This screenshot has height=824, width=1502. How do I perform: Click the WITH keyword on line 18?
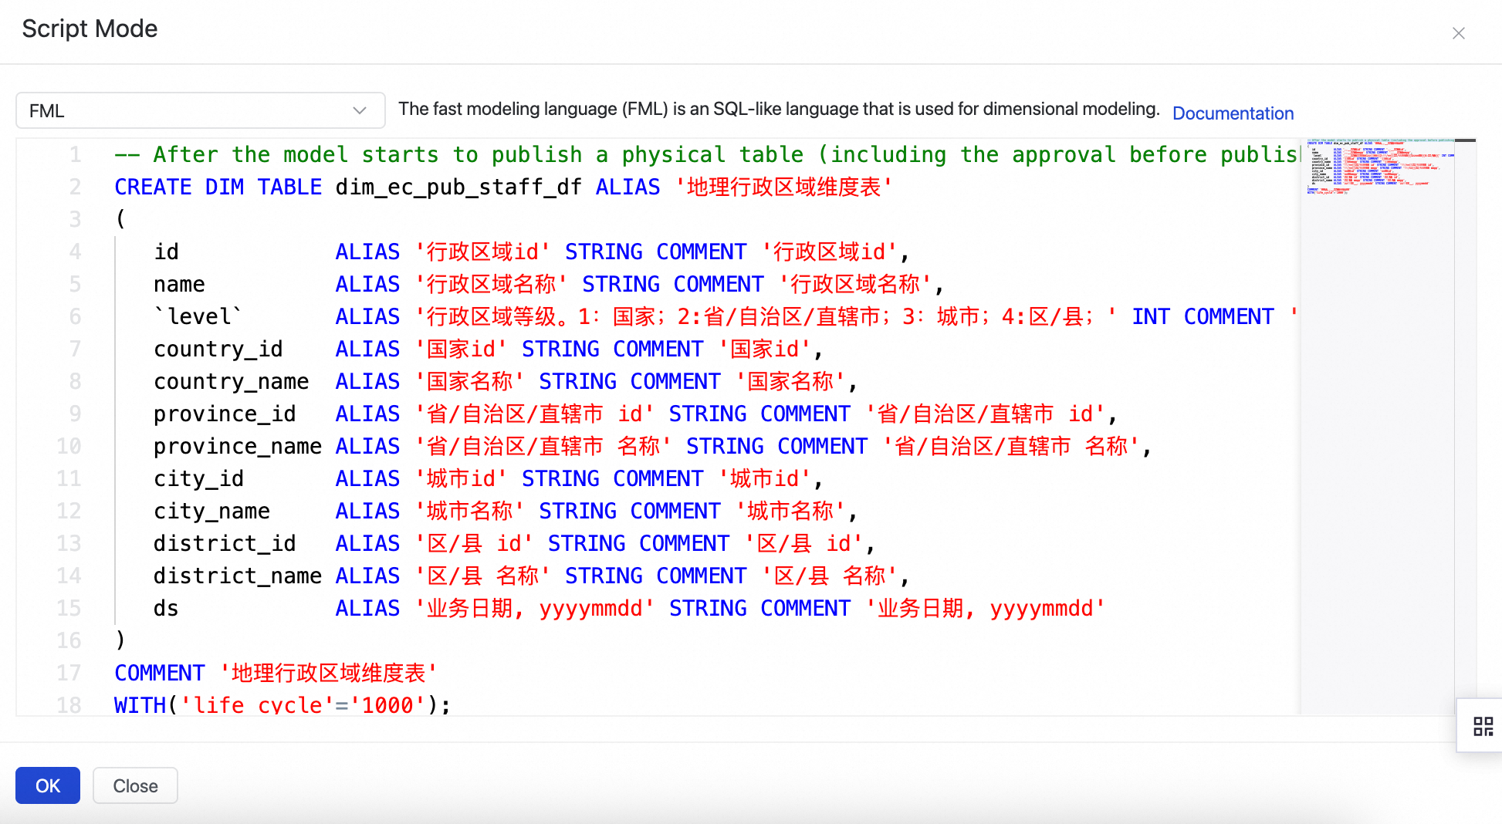point(140,704)
